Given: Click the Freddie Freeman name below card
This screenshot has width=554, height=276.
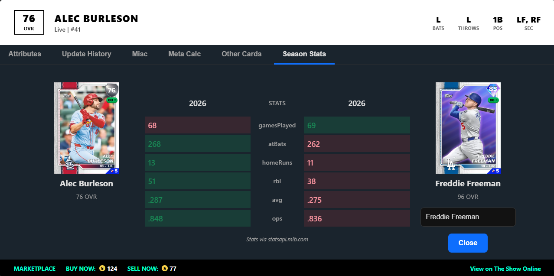Looking at the screenshot, I should (x=468, y=184).
